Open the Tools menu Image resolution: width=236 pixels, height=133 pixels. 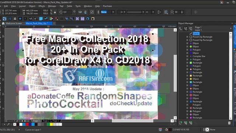(78, 6)
